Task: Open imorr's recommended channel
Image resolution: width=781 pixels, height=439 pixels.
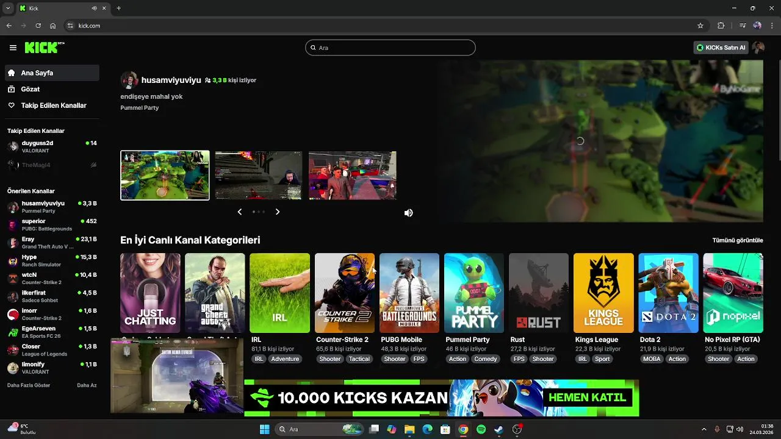Action: (x=52, y=315)
